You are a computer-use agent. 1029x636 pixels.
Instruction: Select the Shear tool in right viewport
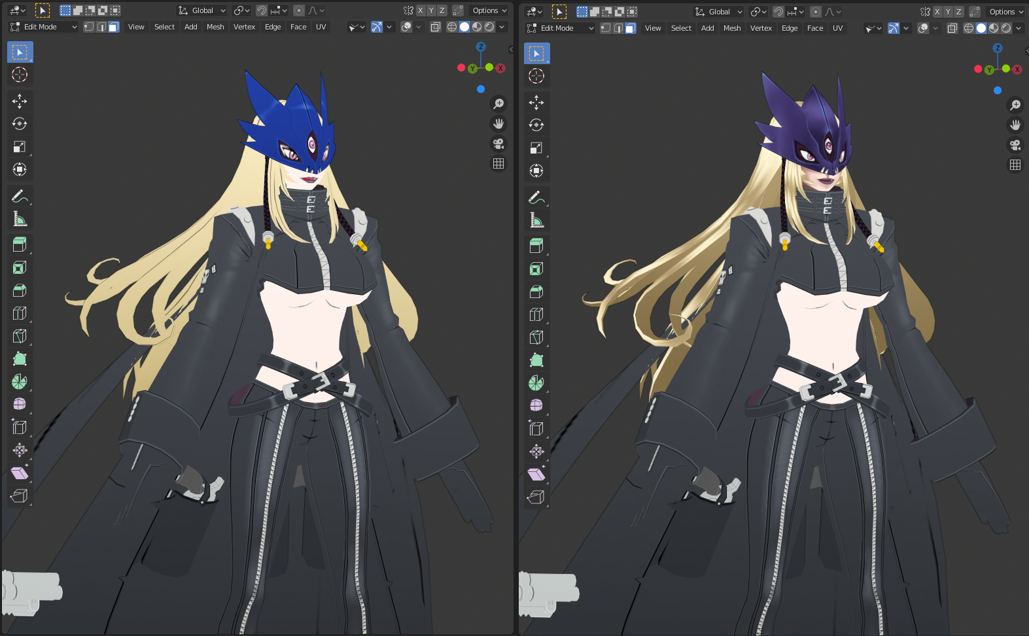536,475
